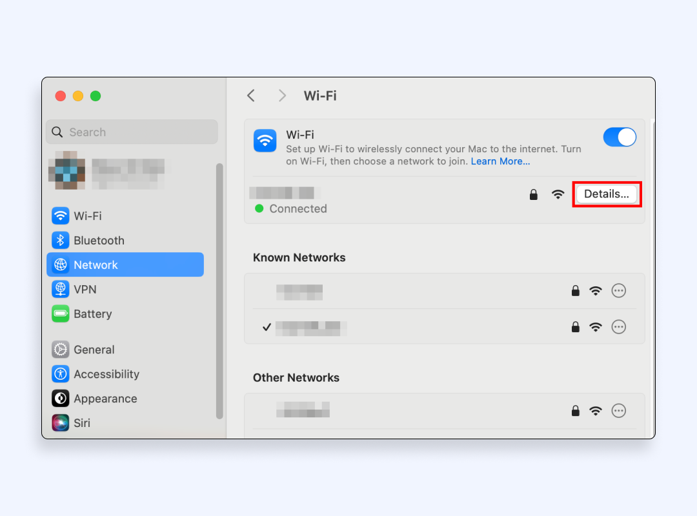Click checkmark beside the connected known network
The height and width of the screenshot is (516, 697).
coord(267,327)
